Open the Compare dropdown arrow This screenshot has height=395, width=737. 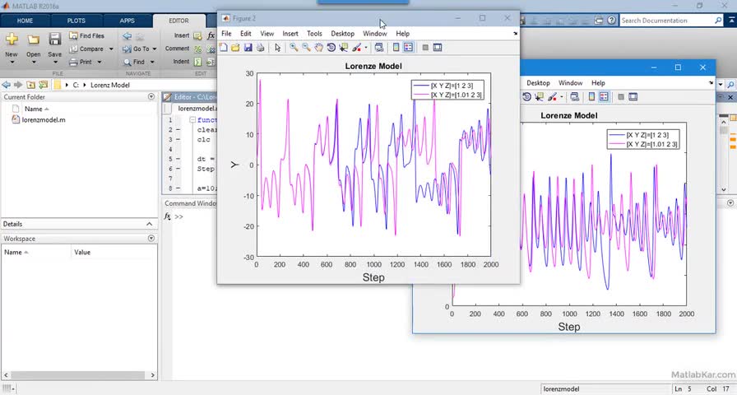[111, 49]
